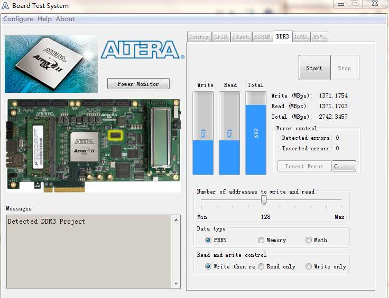Select the DDR3 tab
The height and width of the screenshot is (298, 389).
[x=283, y=36]
